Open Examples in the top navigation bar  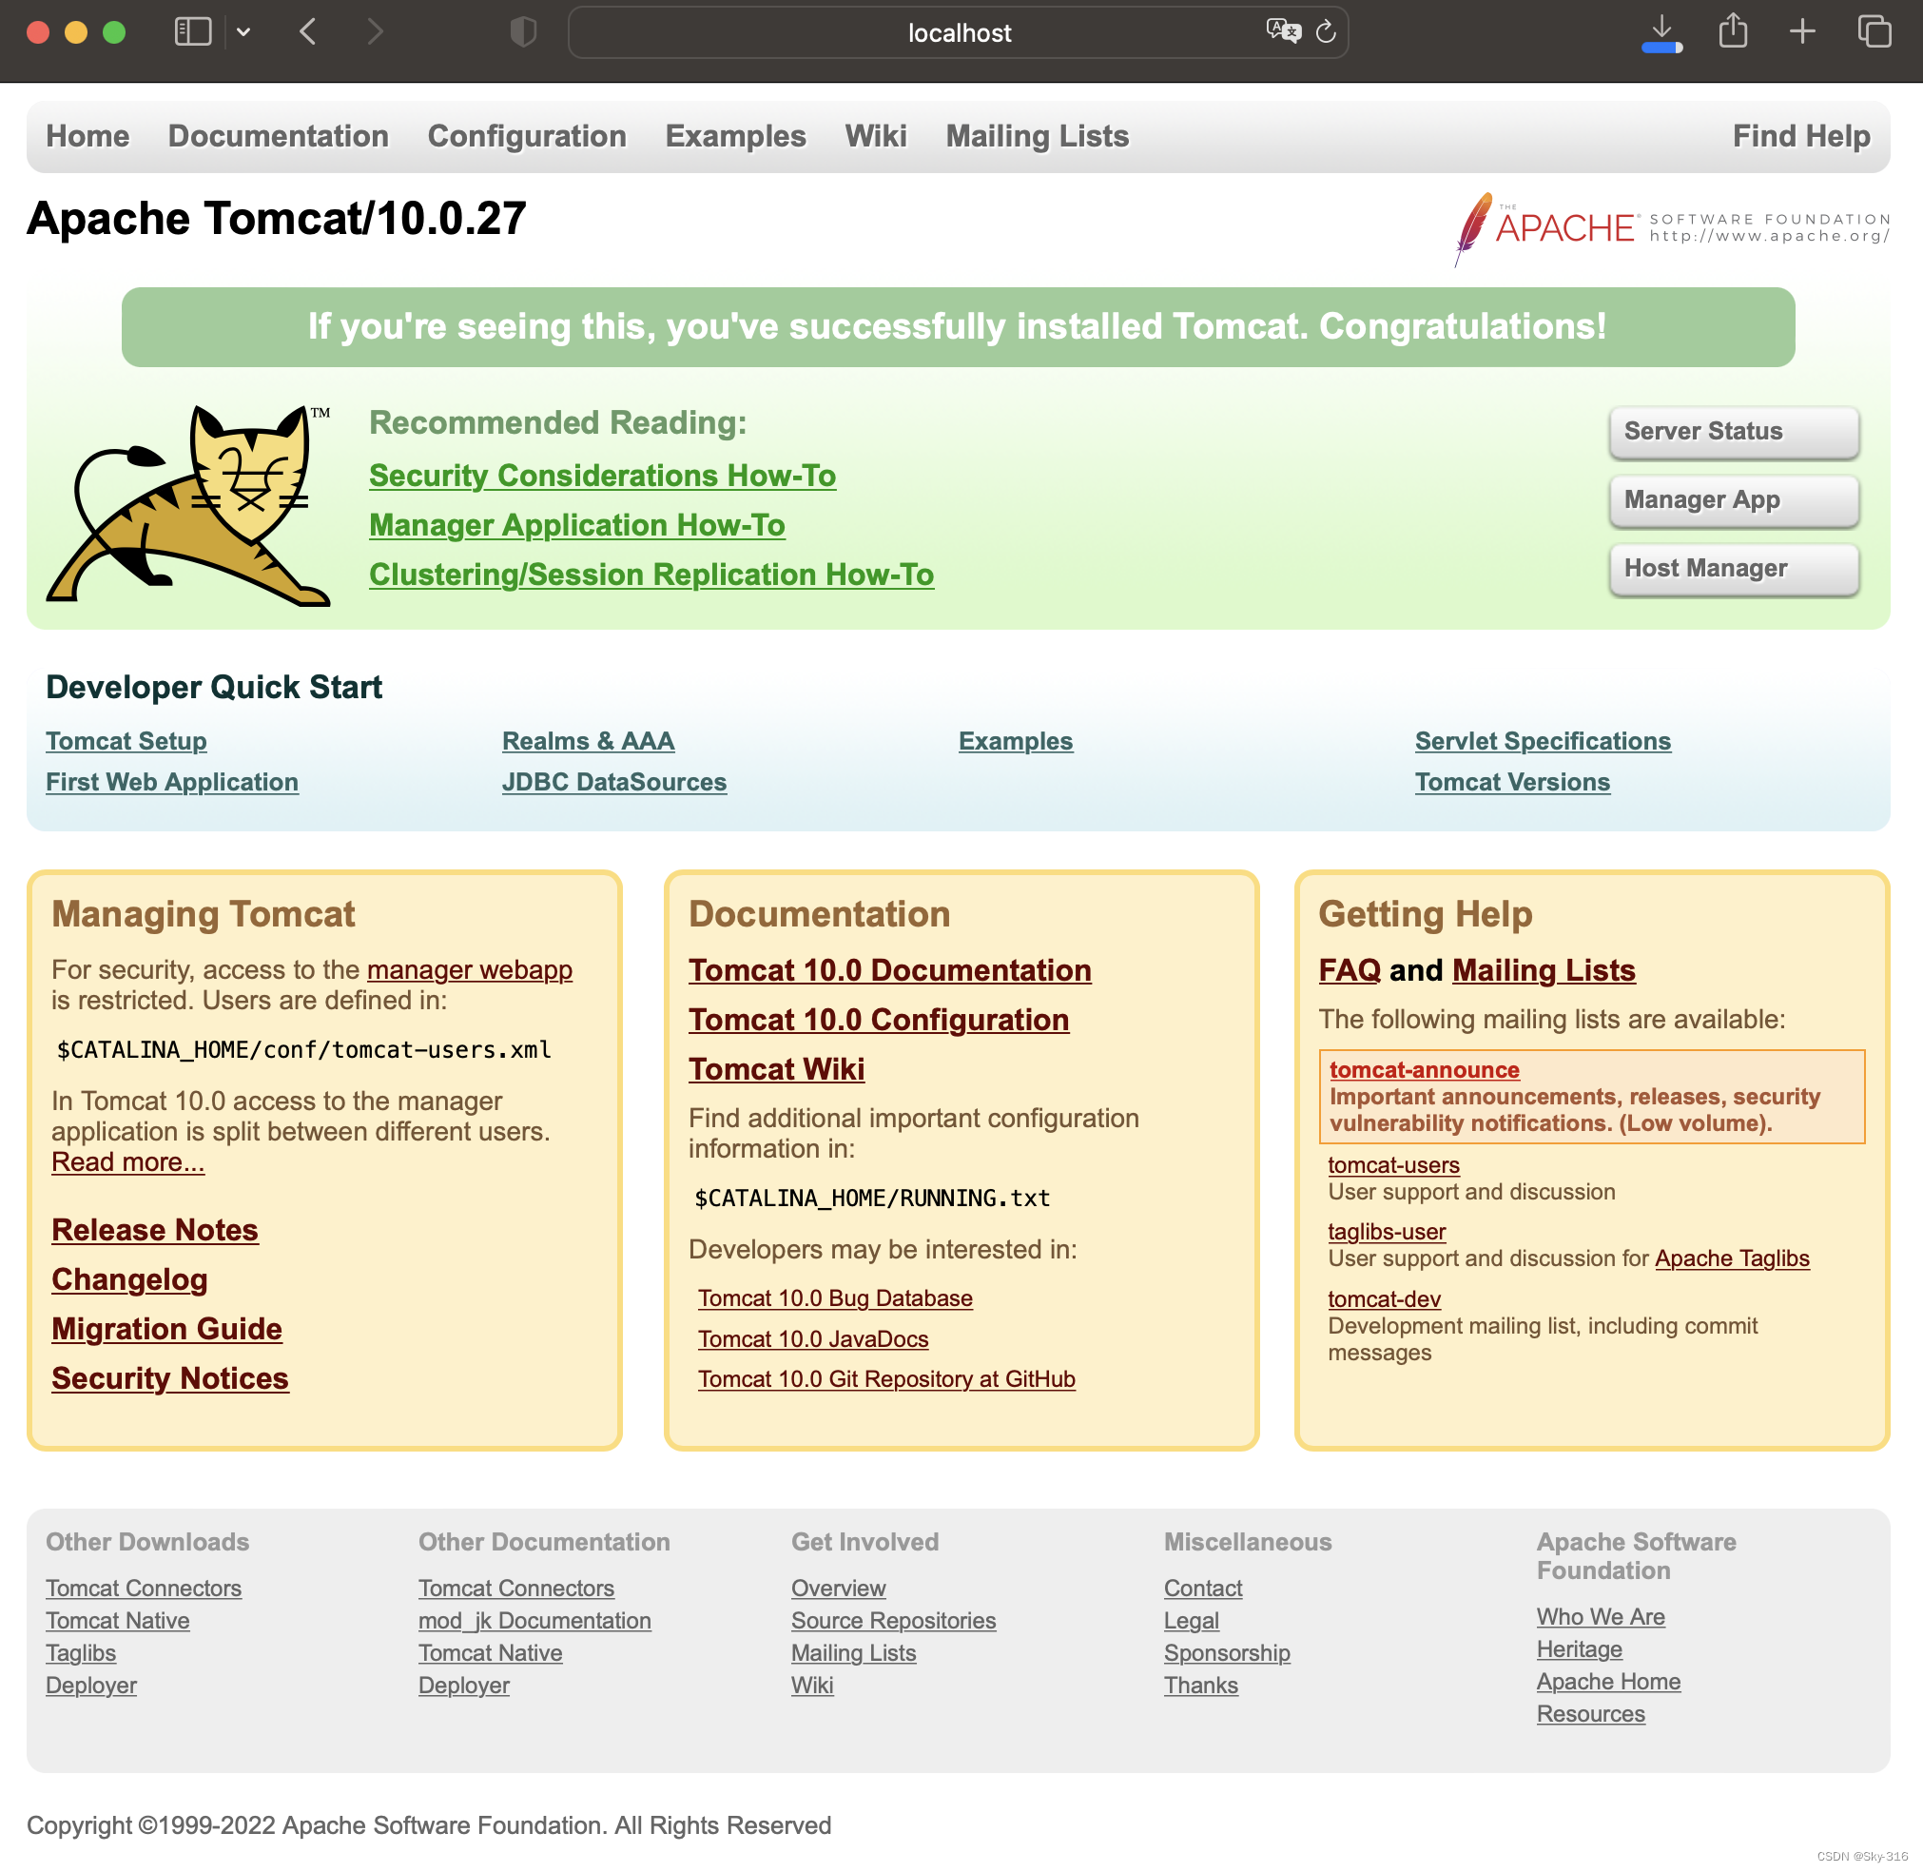coord(735,136)
